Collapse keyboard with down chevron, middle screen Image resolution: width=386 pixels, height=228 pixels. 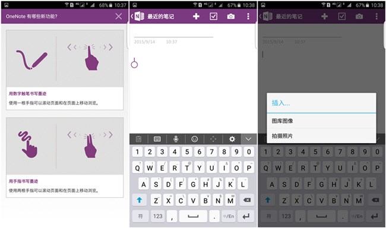[248, 139]
